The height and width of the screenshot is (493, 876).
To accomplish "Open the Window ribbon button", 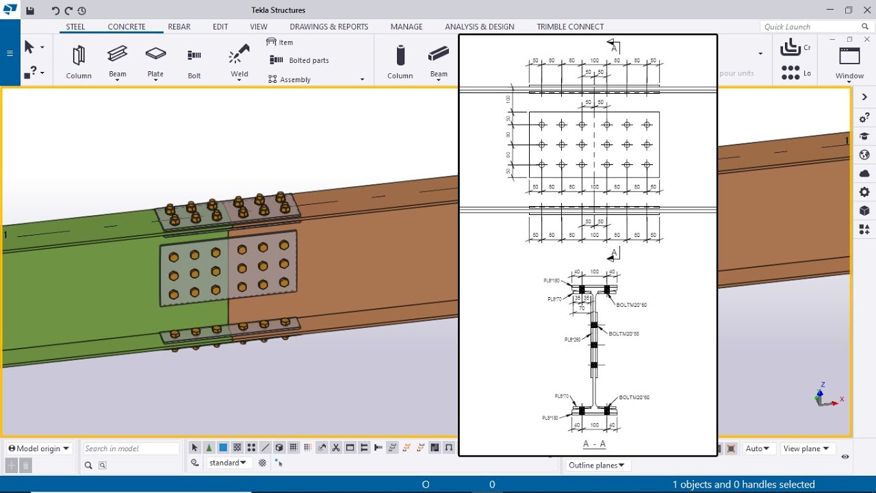I will pos(849,63).
